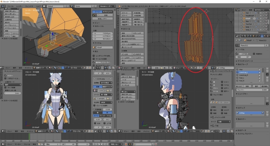This screenshot has width=270, height=146.
Task: Open the Scene selector field
Action: [83, 6]
